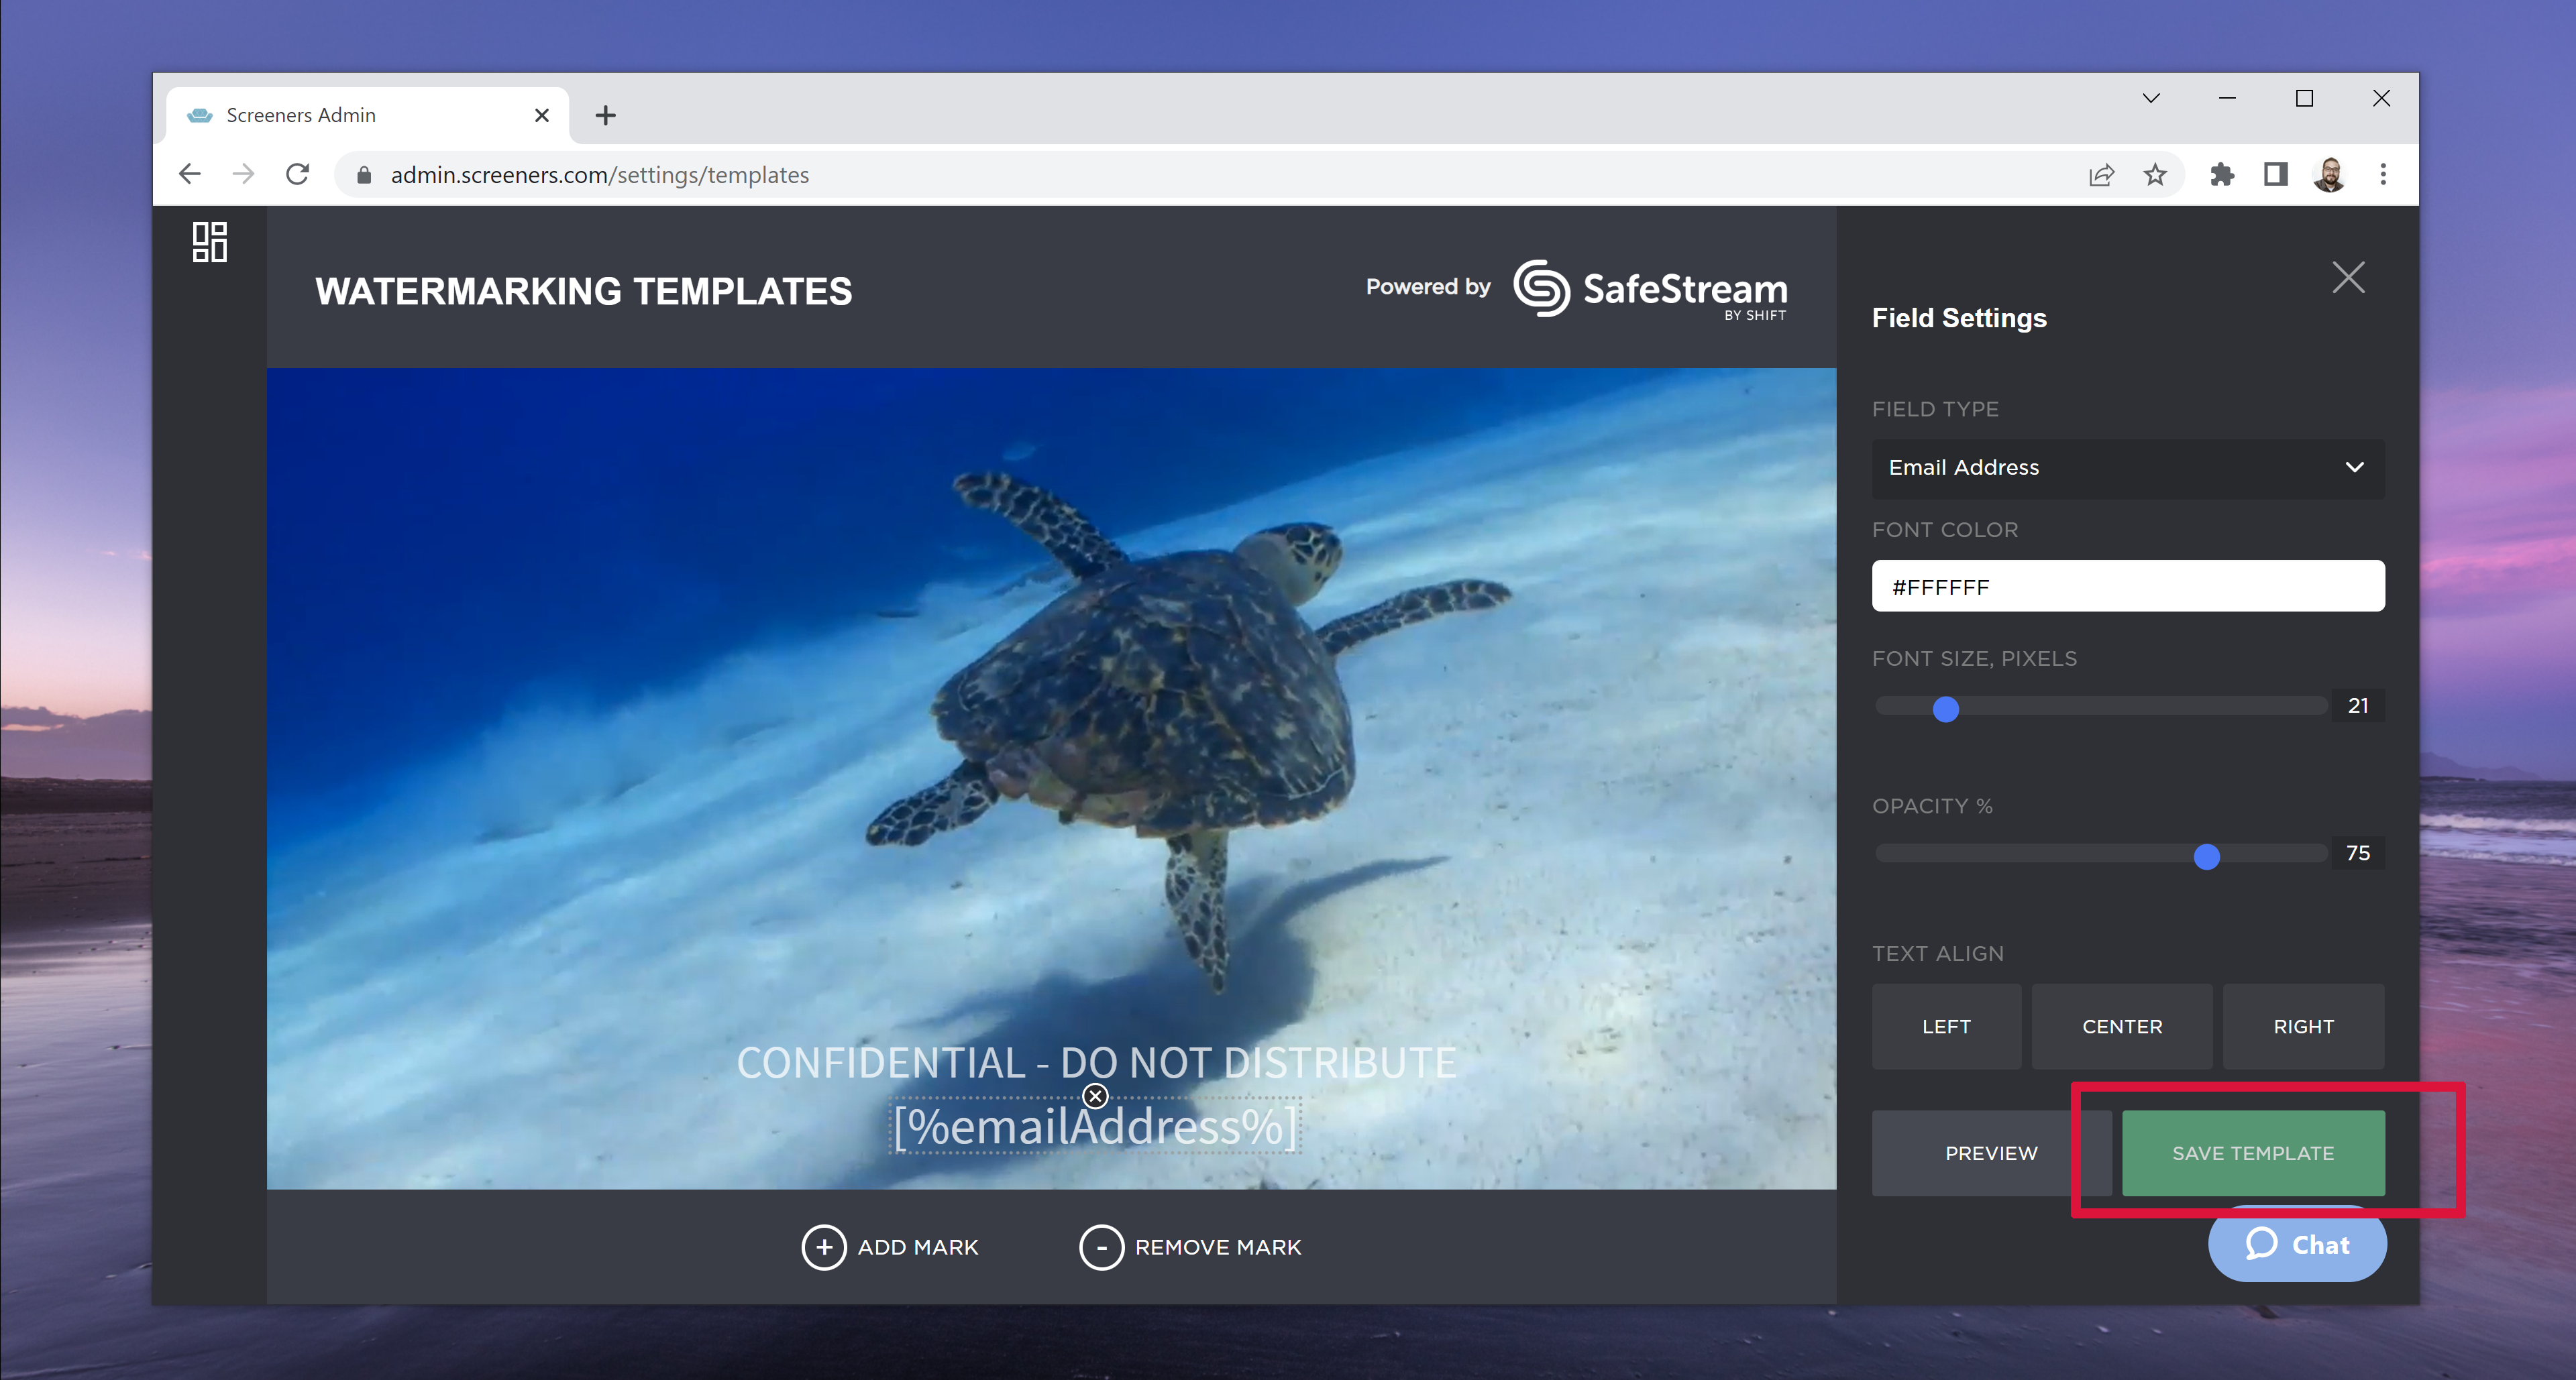Image resolution: width=2576 pixels, height=1380 pixels.
Task: Set text alignment to RIGHT
Action: [x=2302, y=1026]
